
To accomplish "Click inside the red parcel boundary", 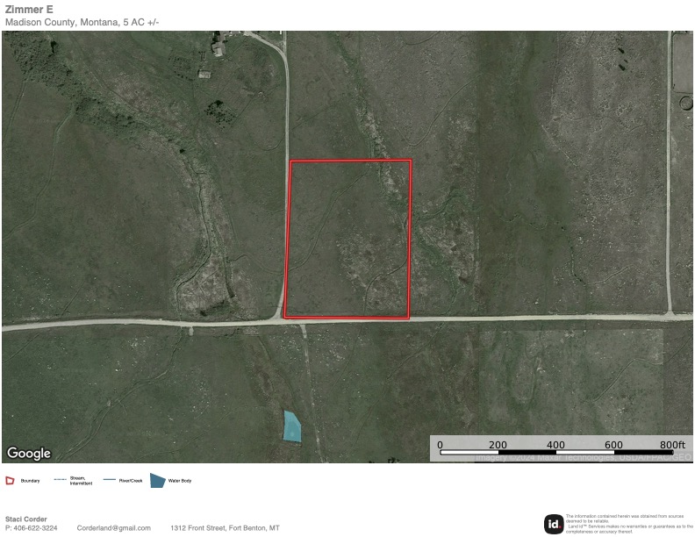I will coord(349,239).
